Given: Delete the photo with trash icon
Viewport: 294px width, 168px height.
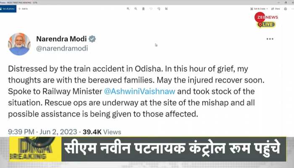Looking at the screenshot, I should tap(143, 9).
